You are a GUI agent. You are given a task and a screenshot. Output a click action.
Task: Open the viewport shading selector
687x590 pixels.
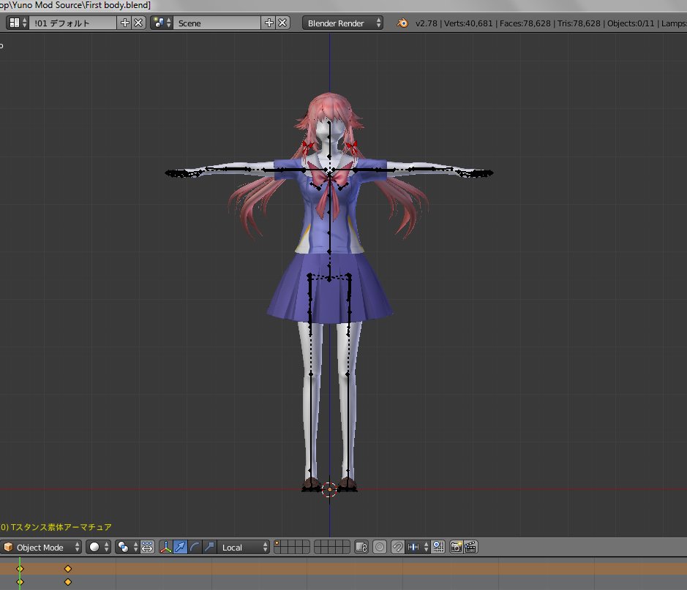98,547
